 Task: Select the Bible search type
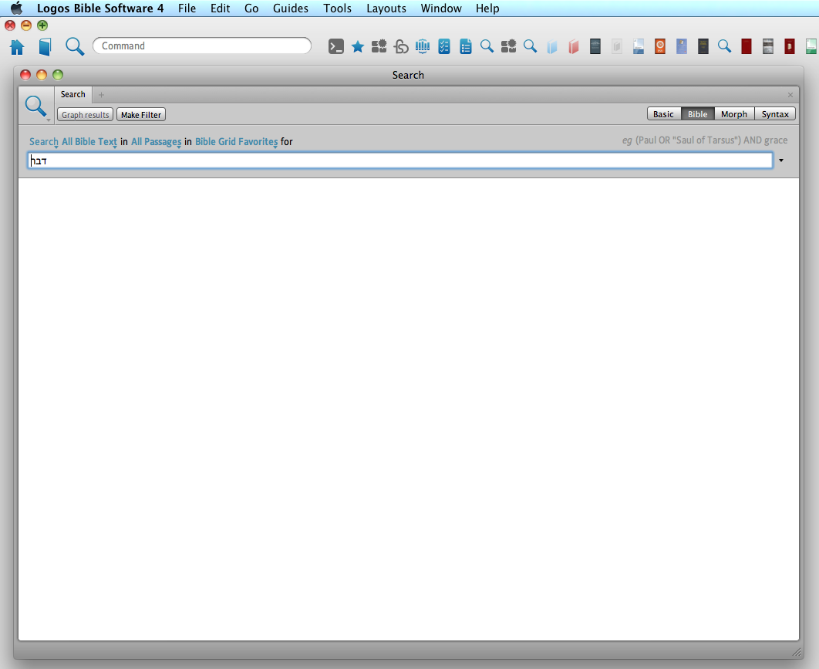[x=697, y=114]
